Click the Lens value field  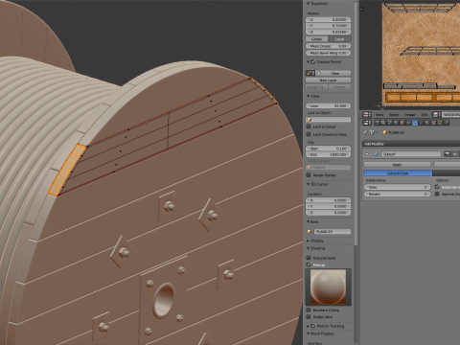(x=328, y=105)
